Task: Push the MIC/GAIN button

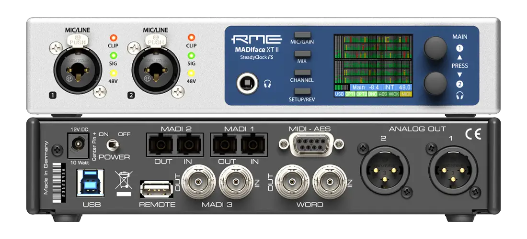Action: (303, 35)
